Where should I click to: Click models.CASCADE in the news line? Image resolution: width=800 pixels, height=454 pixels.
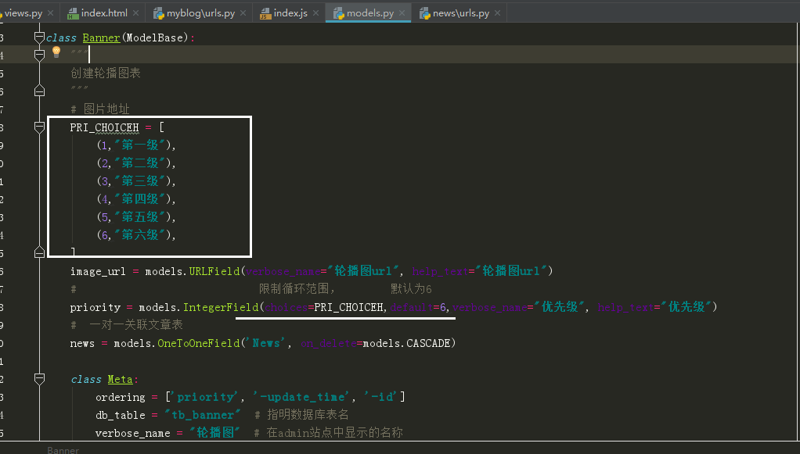pyautogui.click(x=406, y=343)
